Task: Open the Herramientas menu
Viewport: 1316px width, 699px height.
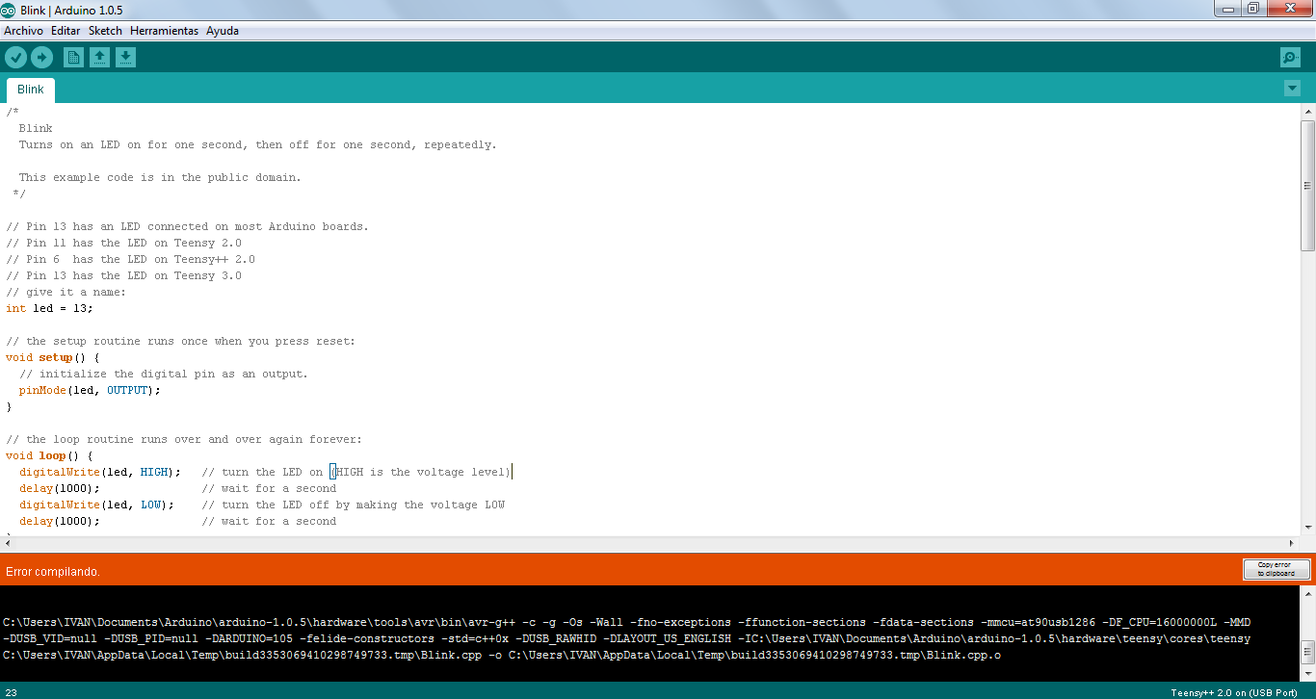Action: (164, 30)
